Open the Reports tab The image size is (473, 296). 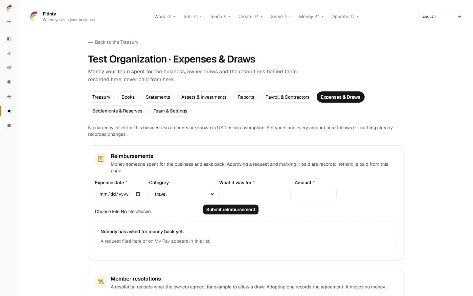[246, 97]
